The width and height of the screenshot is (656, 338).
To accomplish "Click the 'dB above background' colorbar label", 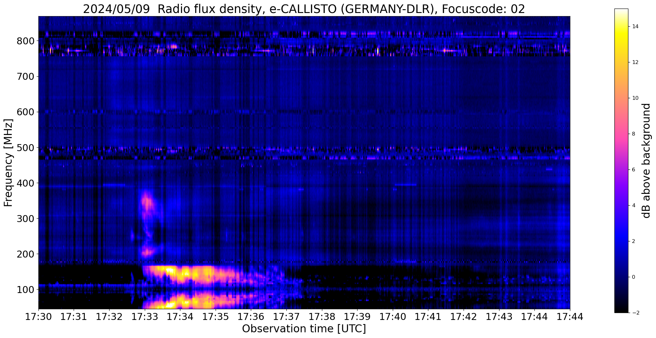I will [646, 161].
